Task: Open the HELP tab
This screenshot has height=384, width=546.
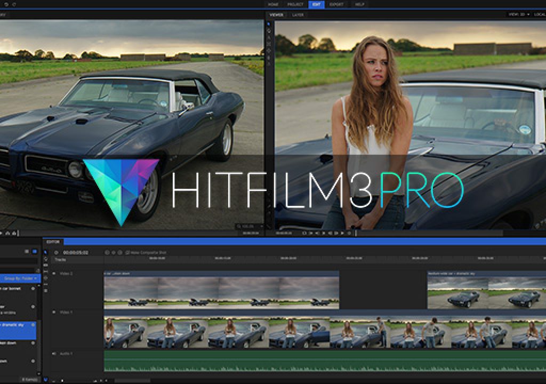Action: pos(359,4)
